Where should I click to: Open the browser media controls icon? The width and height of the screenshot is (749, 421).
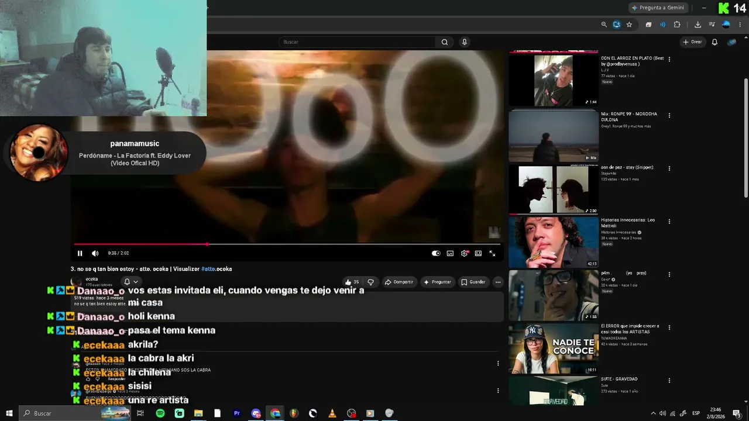click(712, 25)
